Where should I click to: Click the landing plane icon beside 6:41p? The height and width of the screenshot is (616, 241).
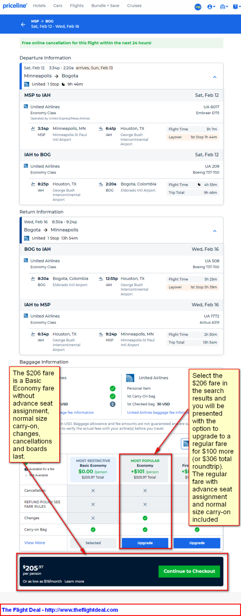tap(101, 128)
